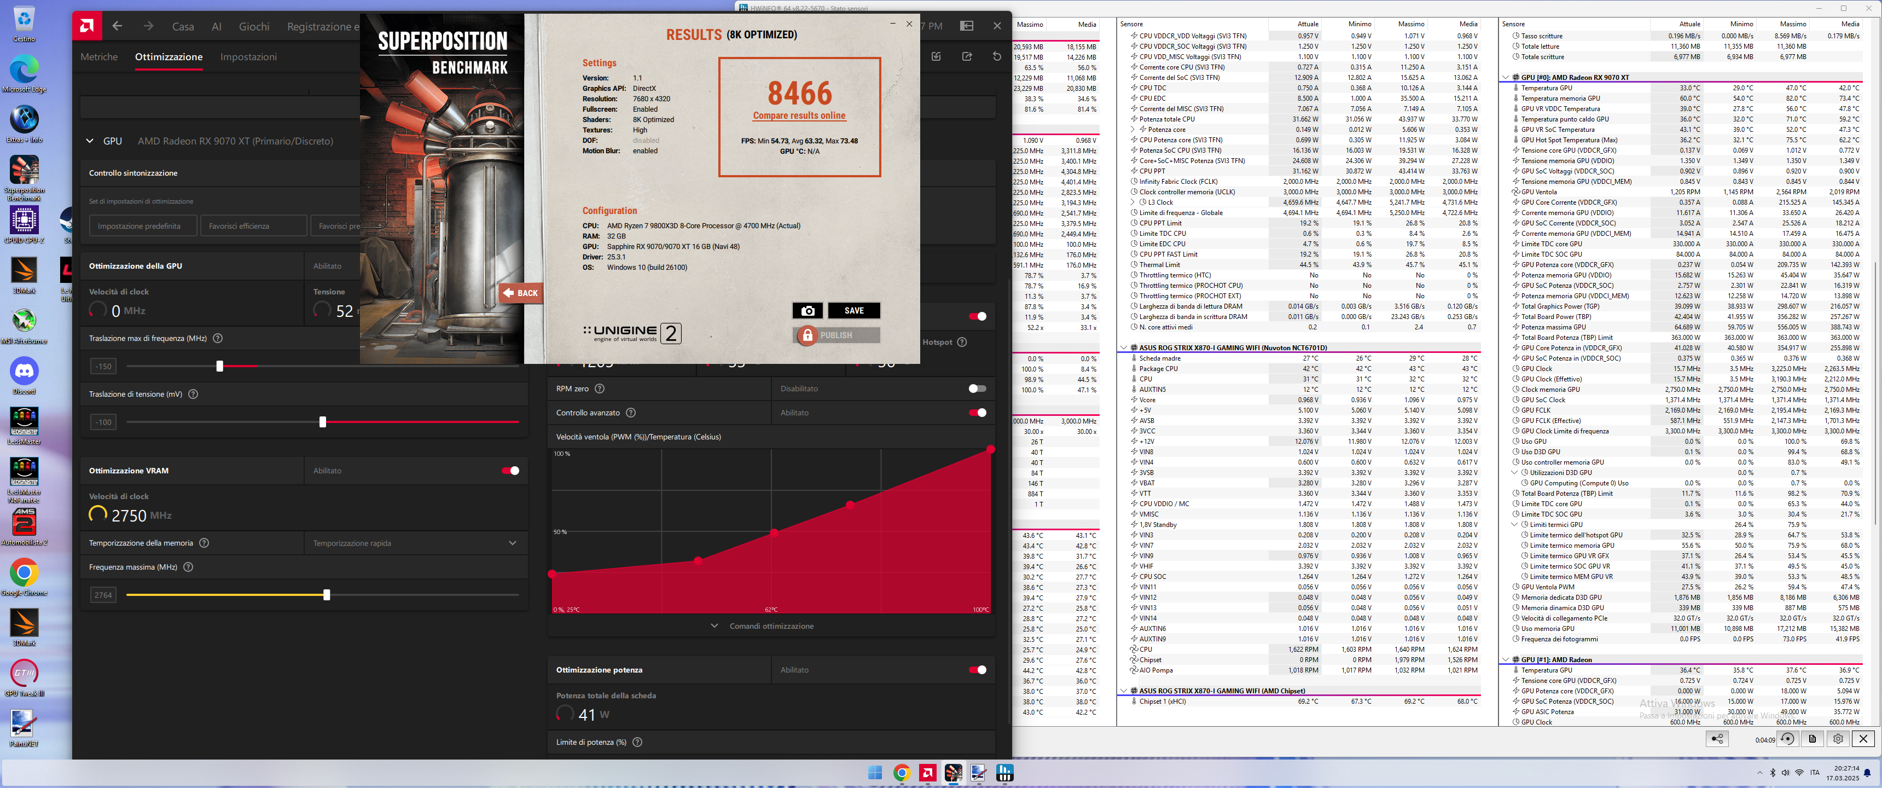Click the voltage offset slider handle

(x=322, y=422)
